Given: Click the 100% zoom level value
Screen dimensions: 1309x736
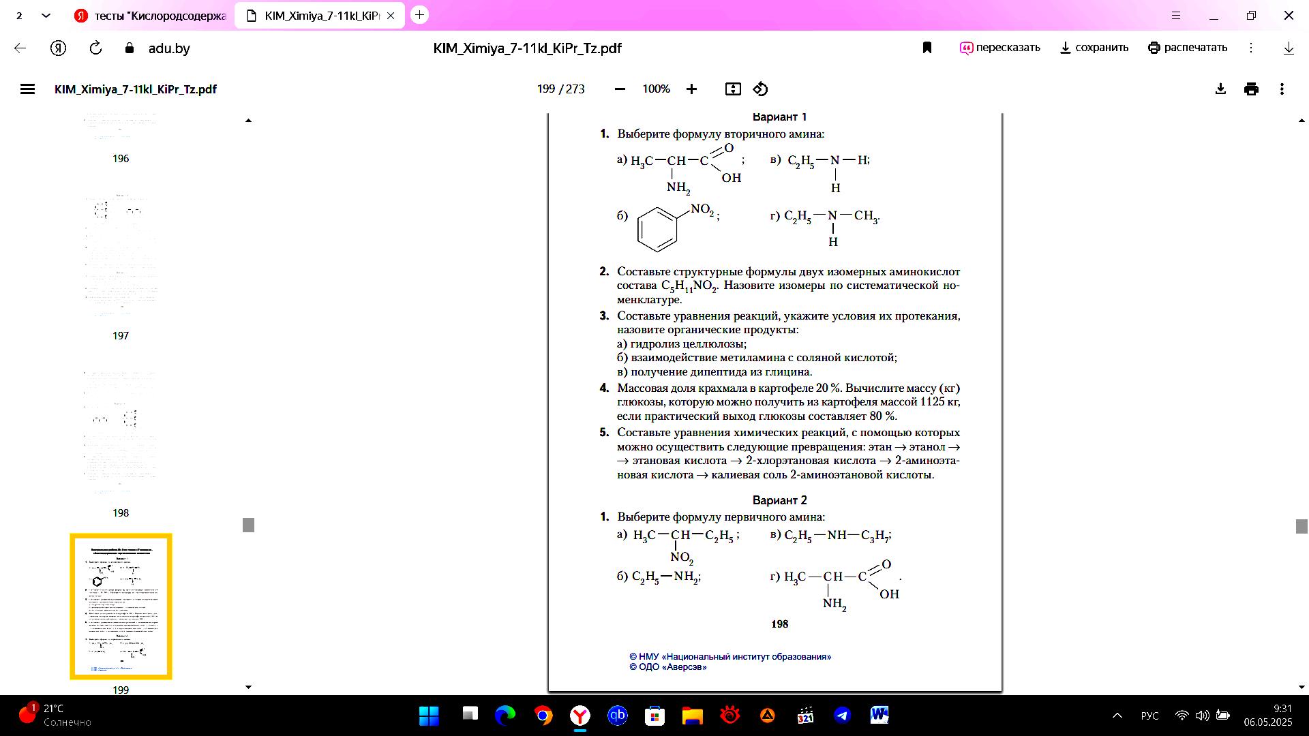Looking at the screenshot, I should click(656, 89).
